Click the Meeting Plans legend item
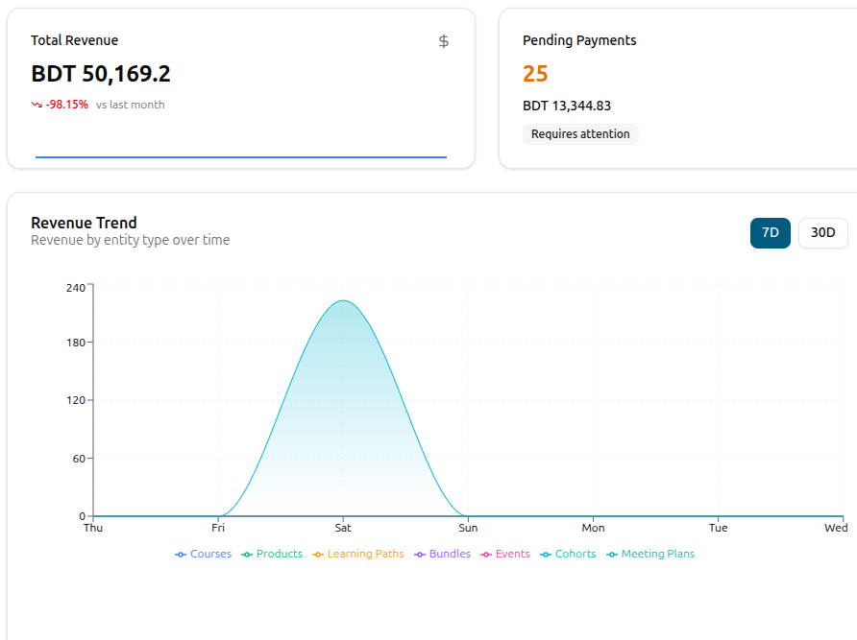 coord(650,554)
